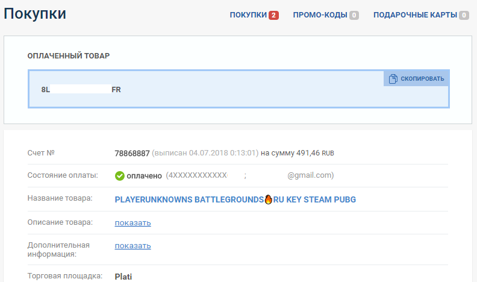
Task: Click the gift cards zero count badge
Action: (x=464, y=15)
